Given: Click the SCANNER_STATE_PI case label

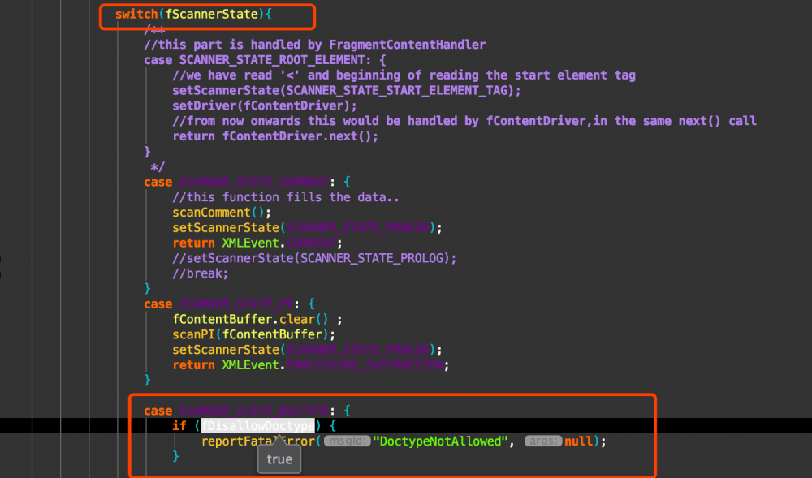Looking at the screenshot, I should tap(236, 304).
